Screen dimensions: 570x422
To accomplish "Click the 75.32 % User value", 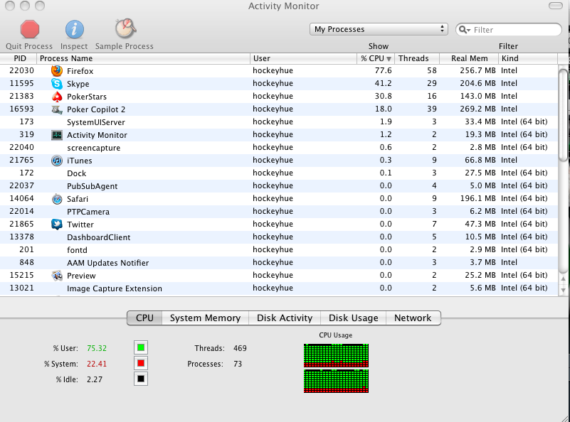I will [x=97, y=348].
